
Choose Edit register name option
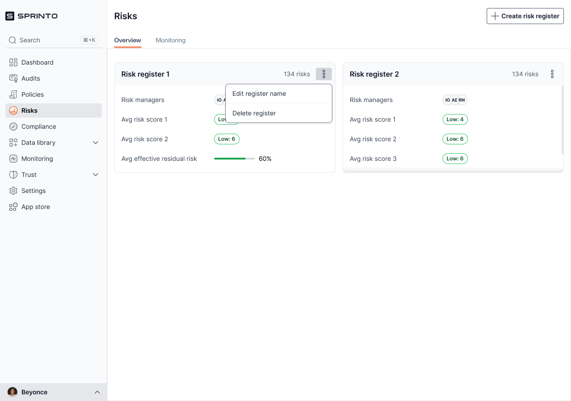pyautogui.click(x=259, y=94)
